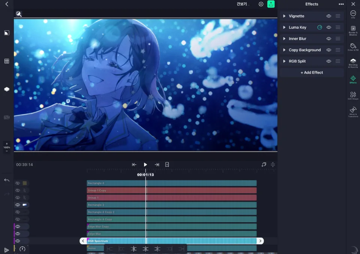
Task: Select the Group 1 Copy clip
Action: pyautogui.click(x=172, y=190)
